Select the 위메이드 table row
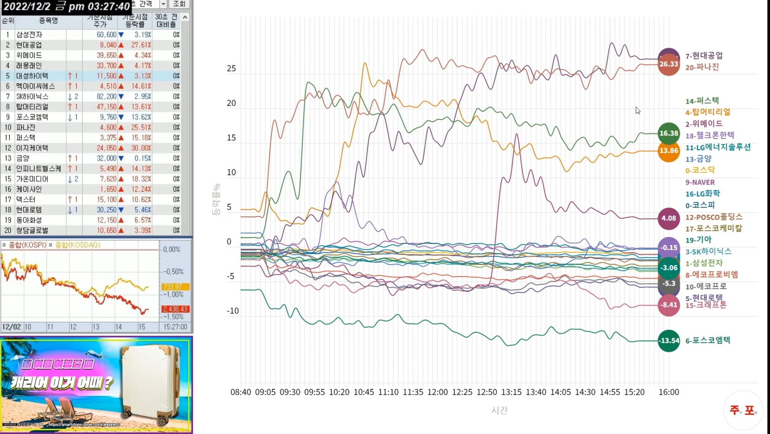770x434 pixels. point(91,55)
